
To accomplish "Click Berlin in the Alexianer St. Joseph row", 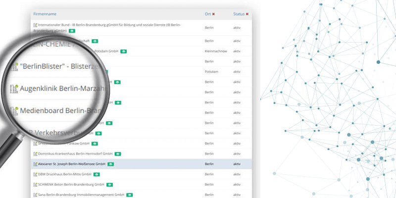I will (209, 164).
